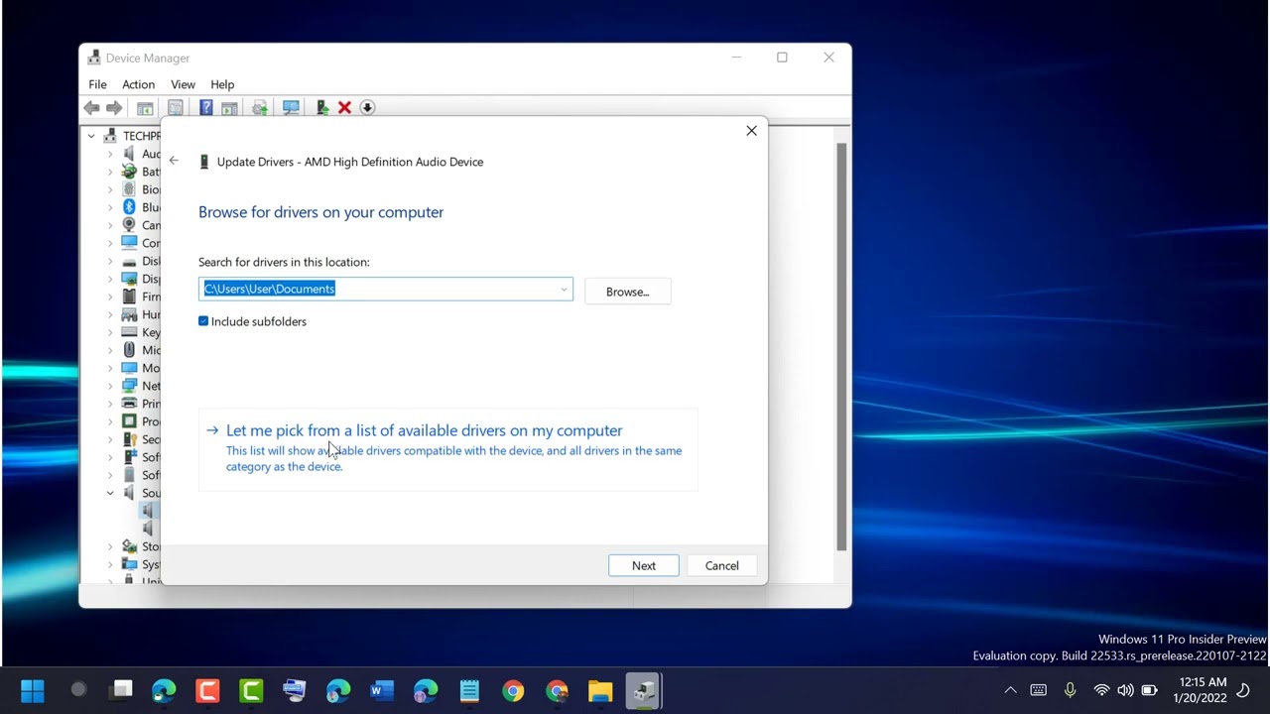Expand the Monitors category chevron
Screen dimensions: 1270x714
click(110, 368)
